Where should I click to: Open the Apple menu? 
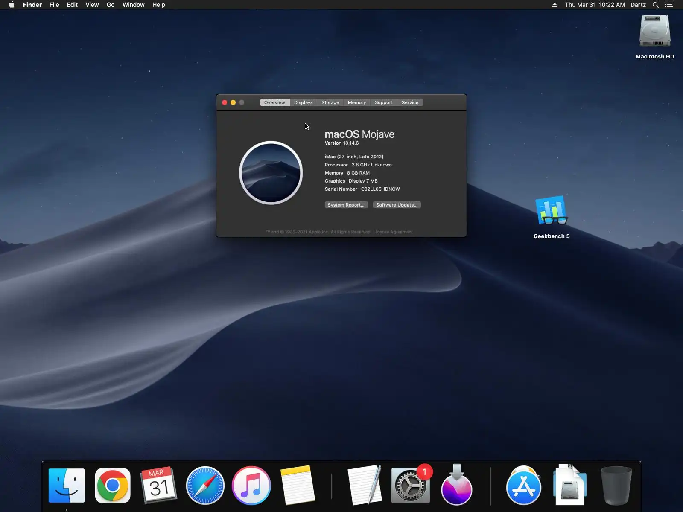pos(12,5)
